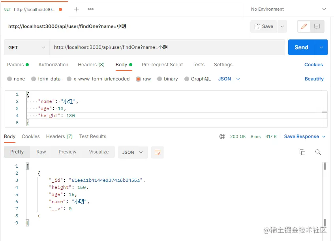Image resolution: width=334 pixels, height=241 pixels.
Task: Select x-www-form-urlencoded body type
Action: (x=98, y=79)
